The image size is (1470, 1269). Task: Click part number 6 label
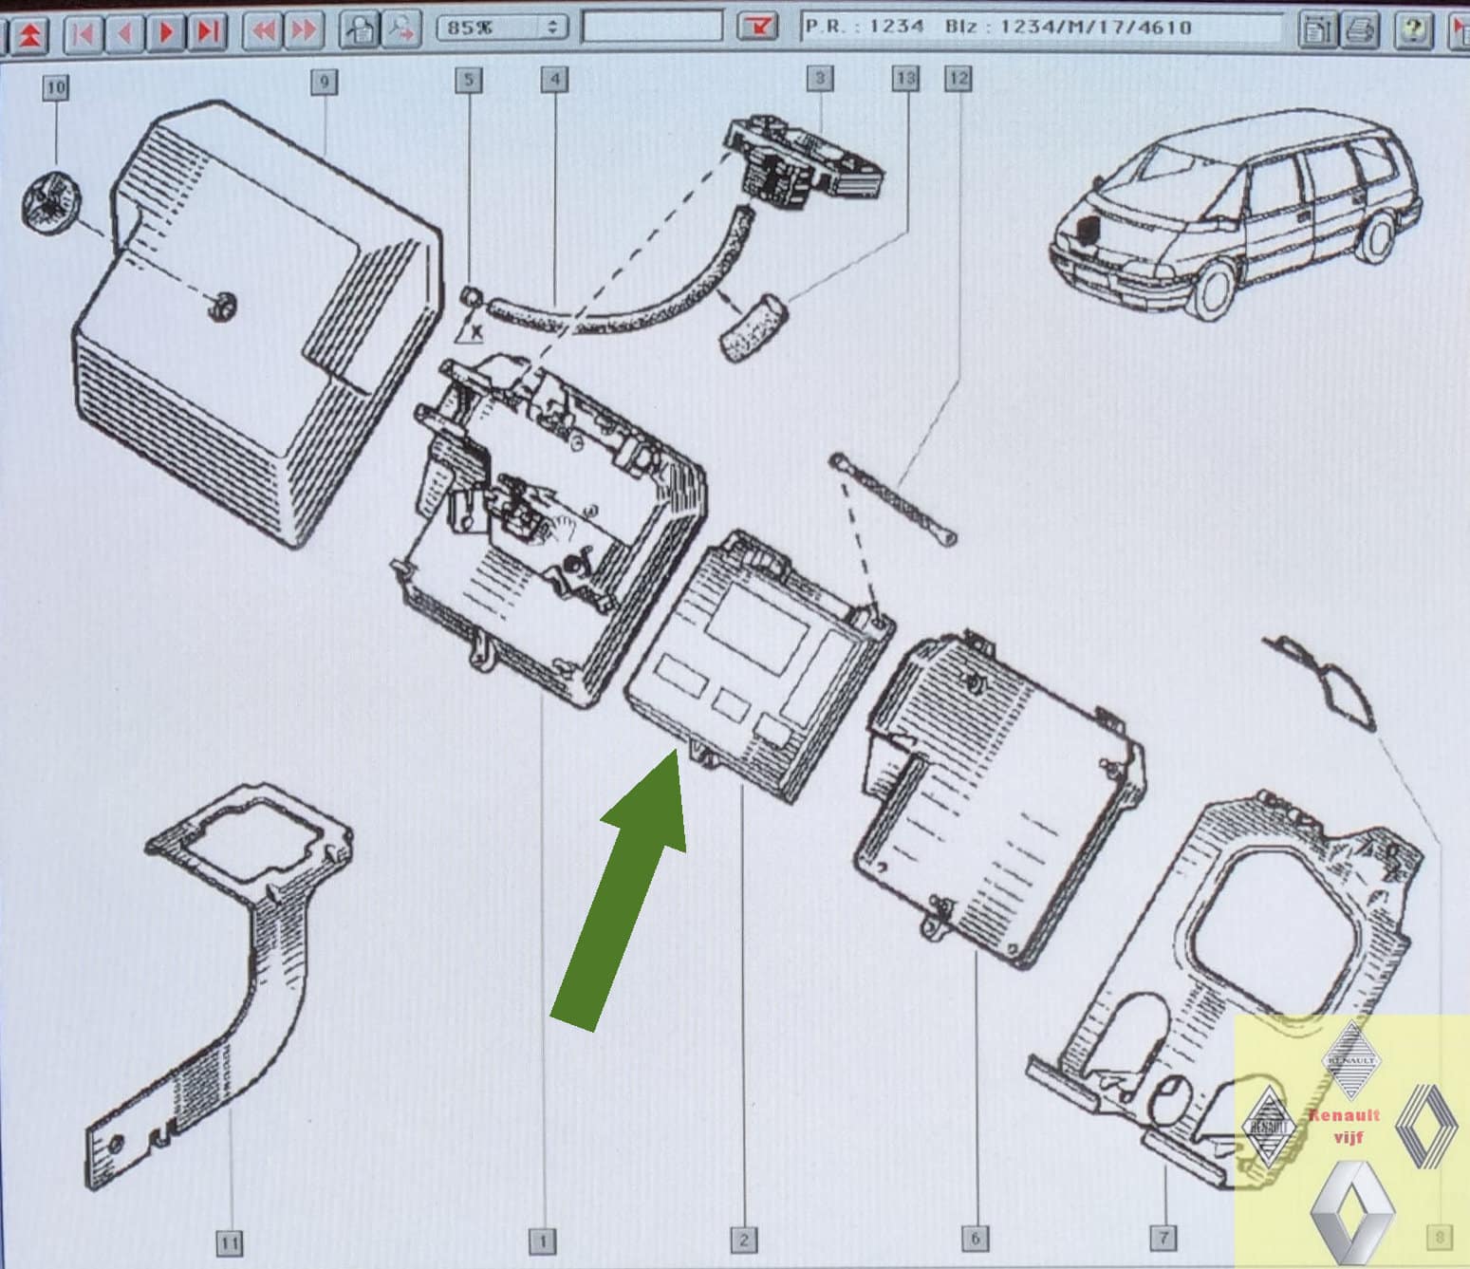[975, 1238]
